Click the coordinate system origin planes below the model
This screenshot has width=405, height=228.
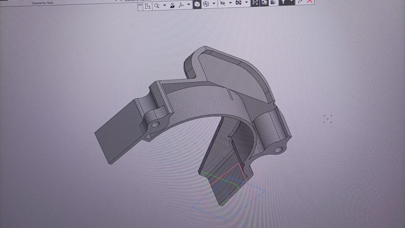click(x=229, y=195)
